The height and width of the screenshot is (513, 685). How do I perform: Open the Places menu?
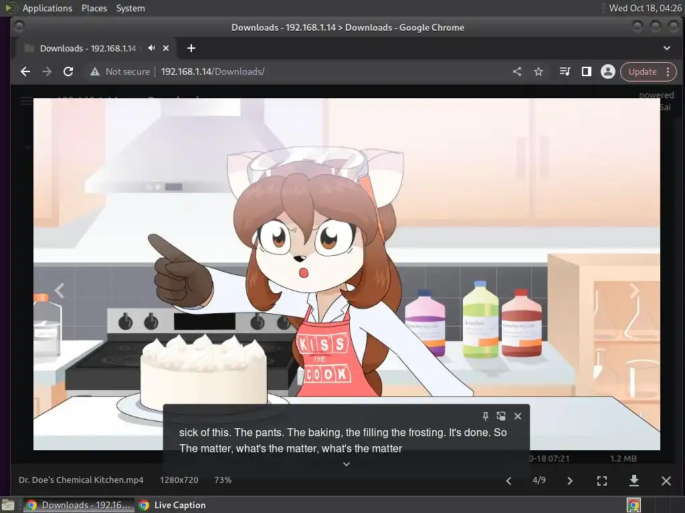[94, 8]
